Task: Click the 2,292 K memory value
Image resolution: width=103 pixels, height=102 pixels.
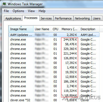Action: 72,35
